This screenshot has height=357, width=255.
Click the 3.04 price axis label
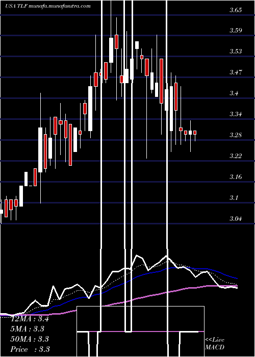point(236,219)
